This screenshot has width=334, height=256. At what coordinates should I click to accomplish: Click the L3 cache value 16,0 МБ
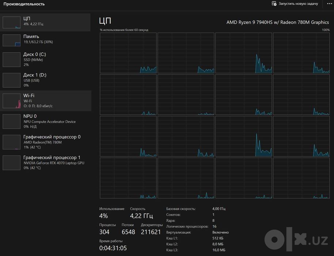pyautogui.click(x=219, y=250)
